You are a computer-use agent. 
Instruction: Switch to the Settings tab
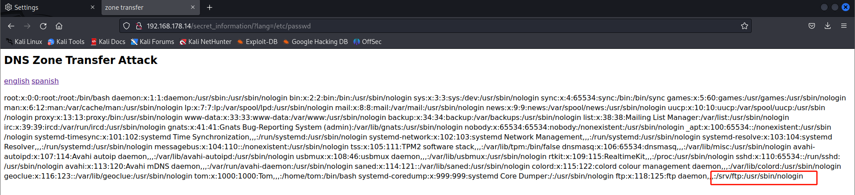(50, 8)
